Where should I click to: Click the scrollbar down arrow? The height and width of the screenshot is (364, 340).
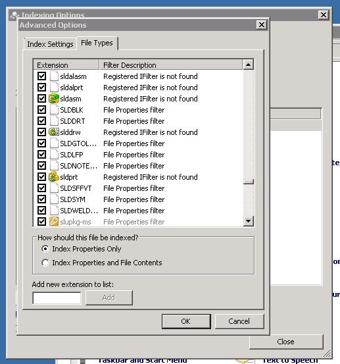point(248,221)
